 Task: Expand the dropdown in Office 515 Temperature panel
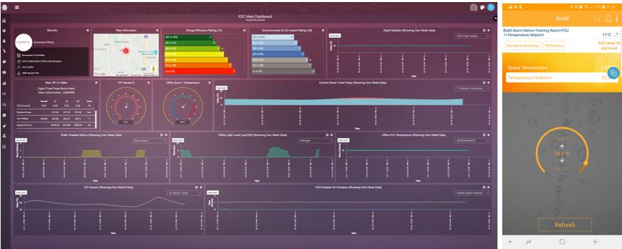pos(472,141)
